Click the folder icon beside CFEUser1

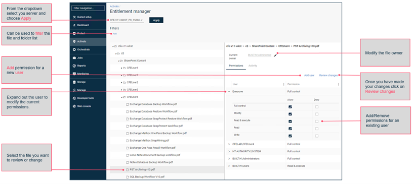125,68
